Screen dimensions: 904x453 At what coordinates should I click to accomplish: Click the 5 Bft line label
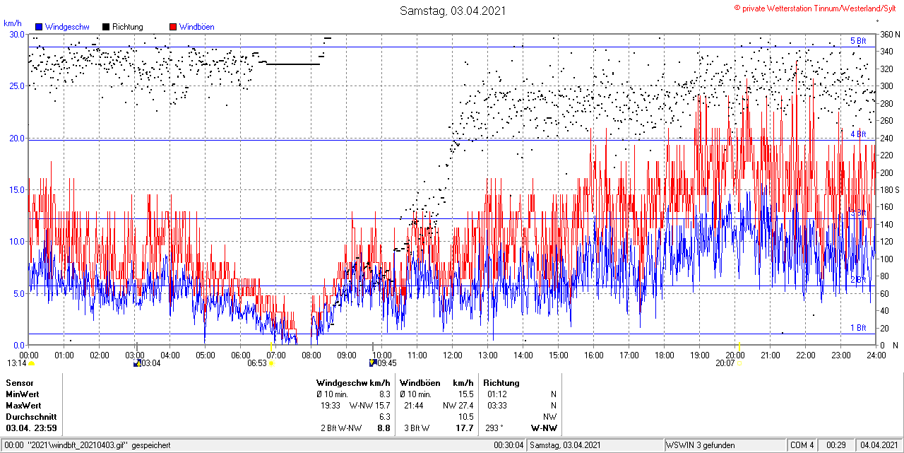click(x=857, y=41)
